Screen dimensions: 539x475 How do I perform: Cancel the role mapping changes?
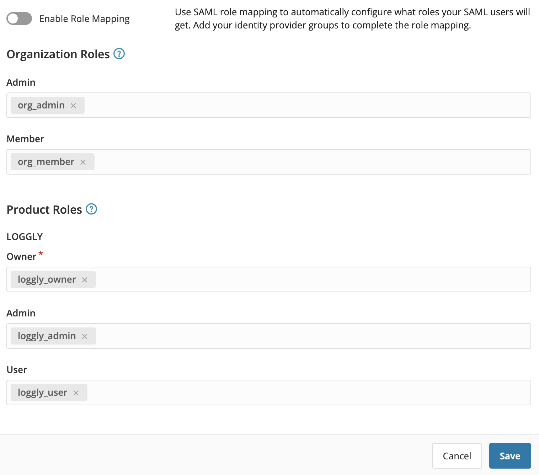(457, 455)
